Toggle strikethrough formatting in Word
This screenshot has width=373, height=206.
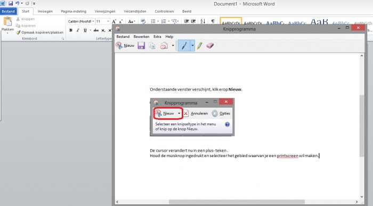pyautogui.click(x=96, y=30)
